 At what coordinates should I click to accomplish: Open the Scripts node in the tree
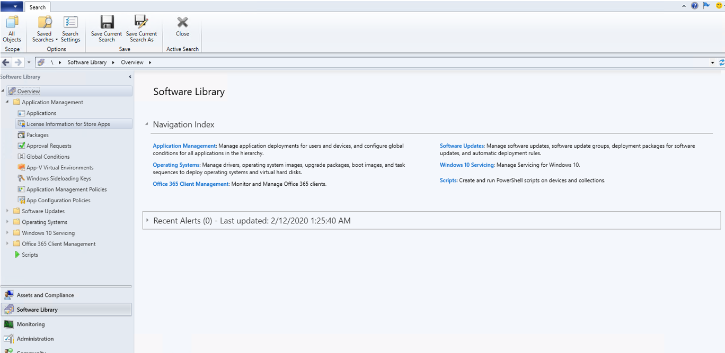pos(30,255)
